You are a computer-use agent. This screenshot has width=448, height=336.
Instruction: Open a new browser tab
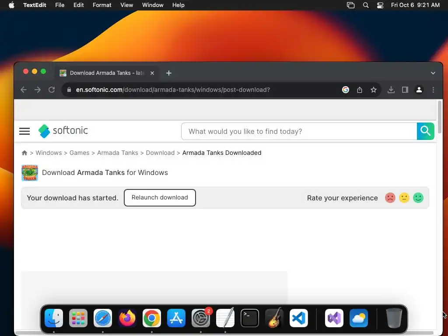[x=169, y=73]
